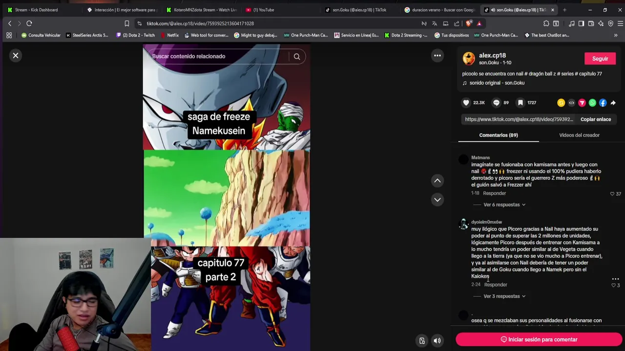This screenshot has height=351, width=625.
Task: Follow alex.cp18 with the Seguir button
Action: click(600, 58)
